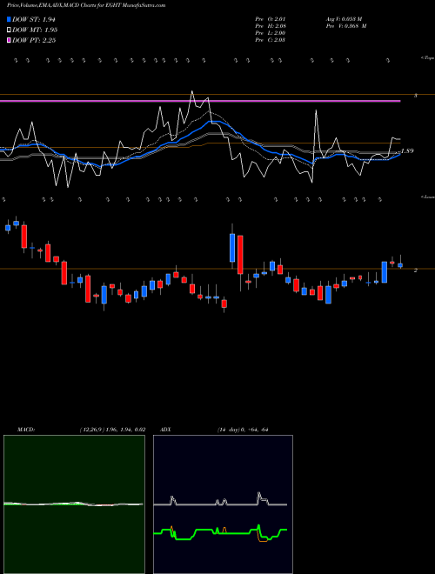Image resolution: width=435 pixels, height=574 pixels.
Task: Click the ADX '(14 day) 0, +64, -64' values
Action: click(243, 430)
